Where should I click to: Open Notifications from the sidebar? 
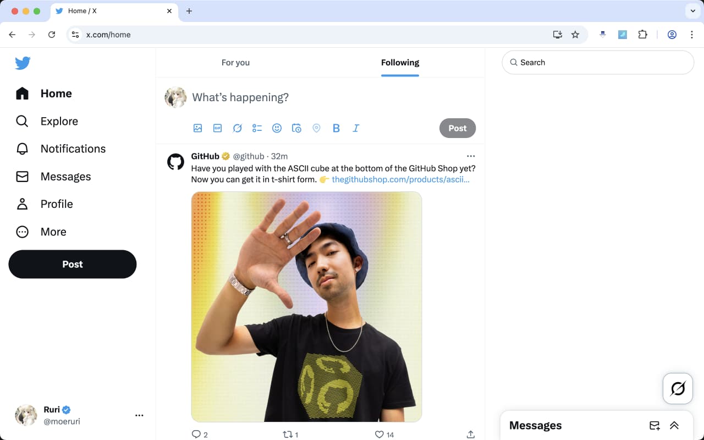click(73, 148)
